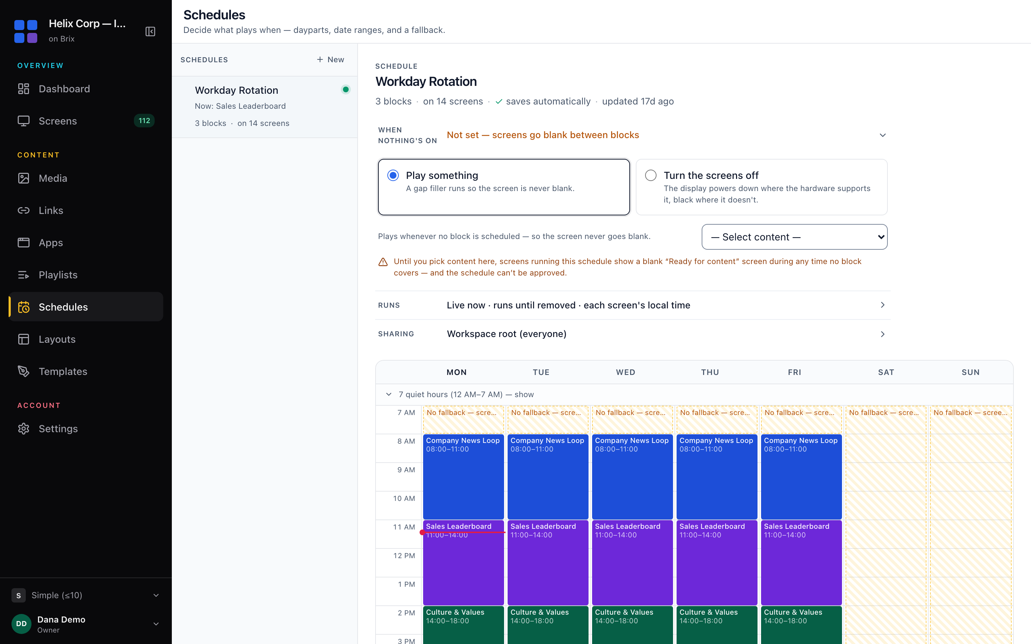The width and height of the screenshot is (1031, 644).
Task: Click the Schedules calendar-clock icon
Action: (x=23, y=307)
